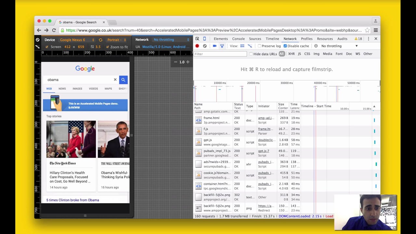Open IMAGES tab in Google results
Image resolution: width=416 pixels, height=234 pixels.
(x=77, y=89)
